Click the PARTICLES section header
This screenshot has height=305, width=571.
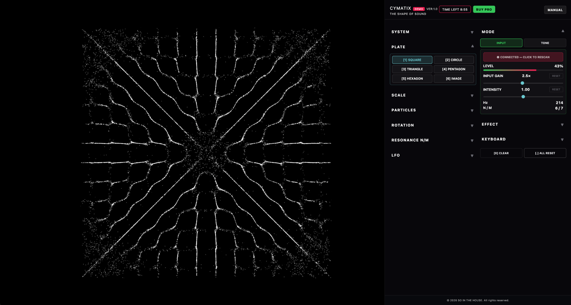pos(404,110)
